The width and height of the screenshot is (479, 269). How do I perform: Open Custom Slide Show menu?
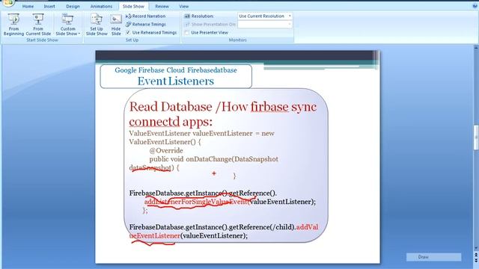pos(68,25)
